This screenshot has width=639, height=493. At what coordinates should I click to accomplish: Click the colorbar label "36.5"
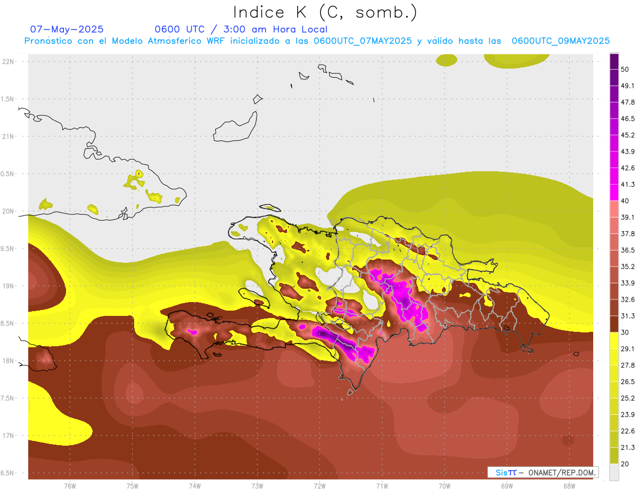click(628, 250)
